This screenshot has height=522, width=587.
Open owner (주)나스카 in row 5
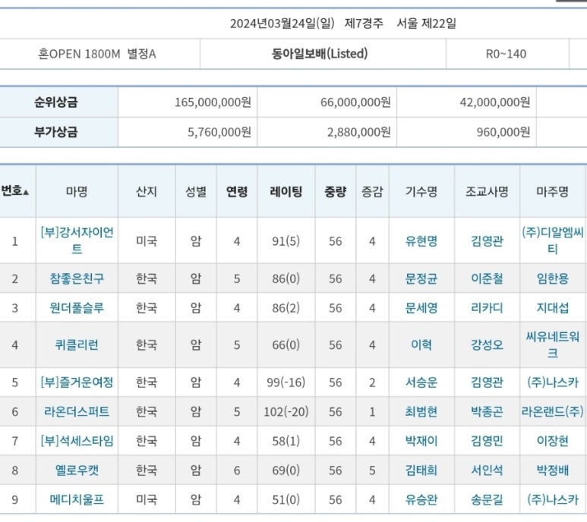553,382
